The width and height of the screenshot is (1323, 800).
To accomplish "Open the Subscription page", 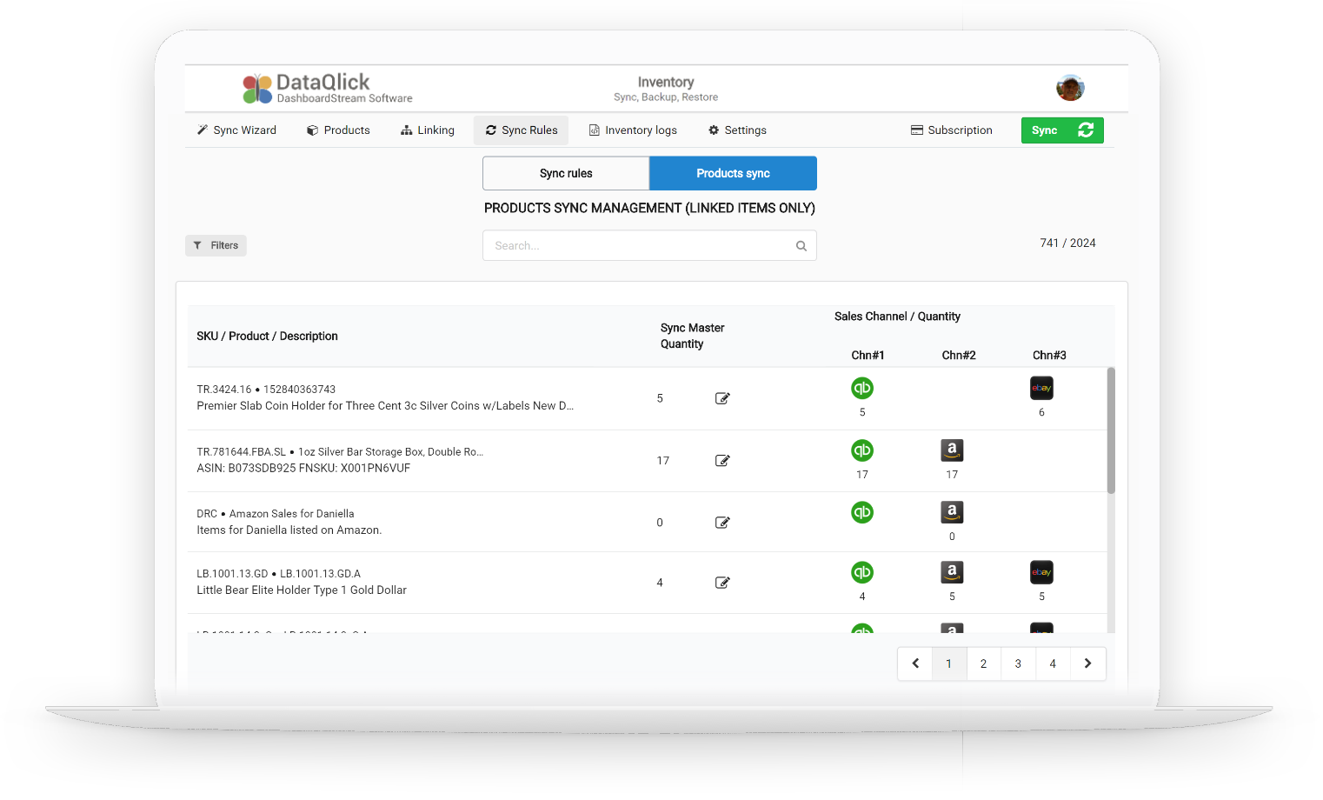I will click(951, 130).
